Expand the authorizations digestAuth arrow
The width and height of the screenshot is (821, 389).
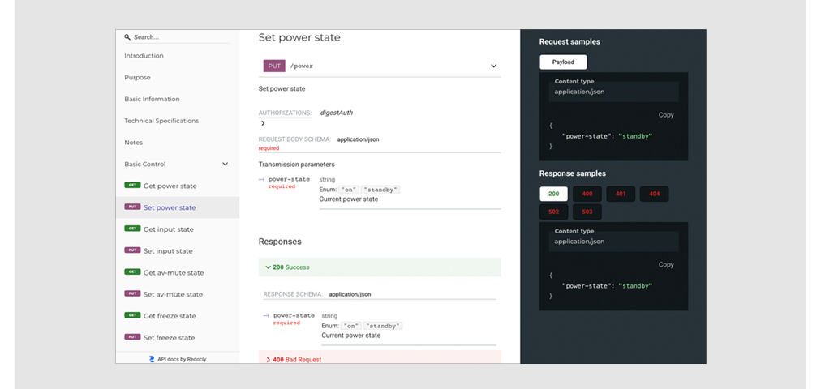(x=263, y=124)
